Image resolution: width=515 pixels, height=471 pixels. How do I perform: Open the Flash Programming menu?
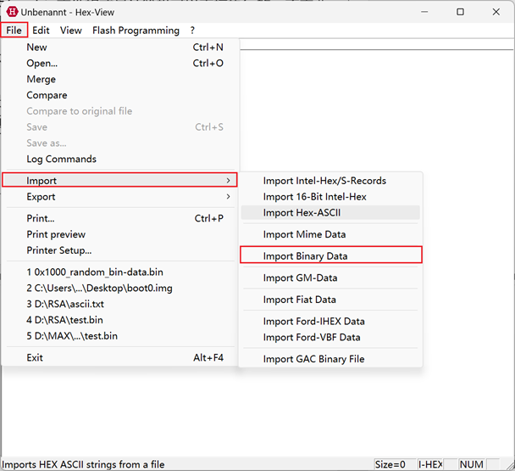pyautogui.click(x=136, y=31)
